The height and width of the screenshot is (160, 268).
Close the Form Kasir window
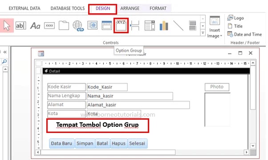tap(251, 53)
